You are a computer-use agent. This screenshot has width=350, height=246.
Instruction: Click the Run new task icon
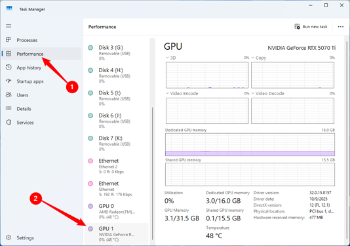pos(297,27)
